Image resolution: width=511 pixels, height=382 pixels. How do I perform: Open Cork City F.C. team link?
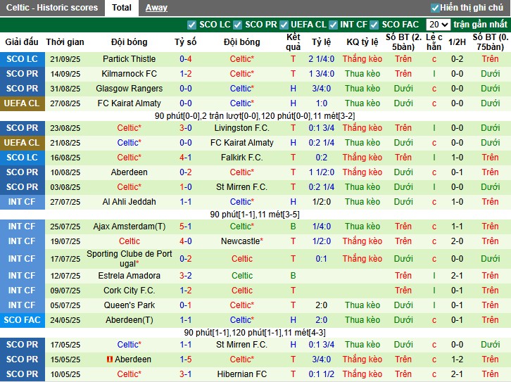(x=129, y=291)
